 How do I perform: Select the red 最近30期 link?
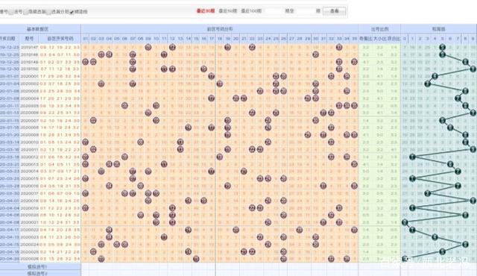coord(206,11)
